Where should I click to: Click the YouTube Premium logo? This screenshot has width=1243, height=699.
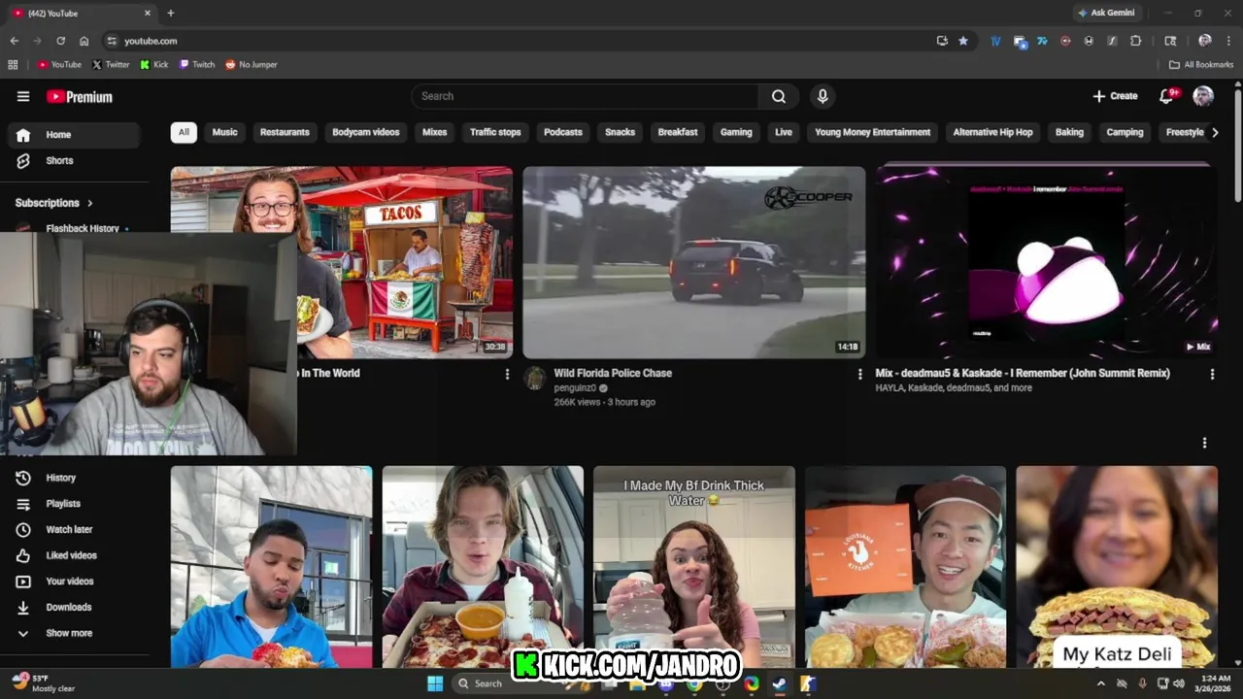(x=80, y=97)
